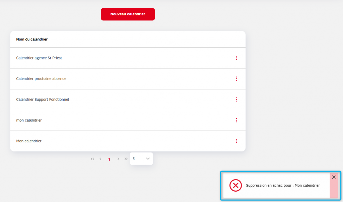
Task: Select the Calendrier Support Fonctionnel entry
Action: (128, 99)
